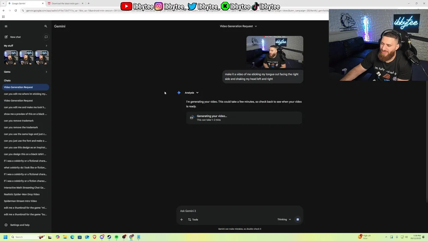Click the video icon in the Generating card
The width and height of the screenshot is (428, 241).
(x=192, y=117)
